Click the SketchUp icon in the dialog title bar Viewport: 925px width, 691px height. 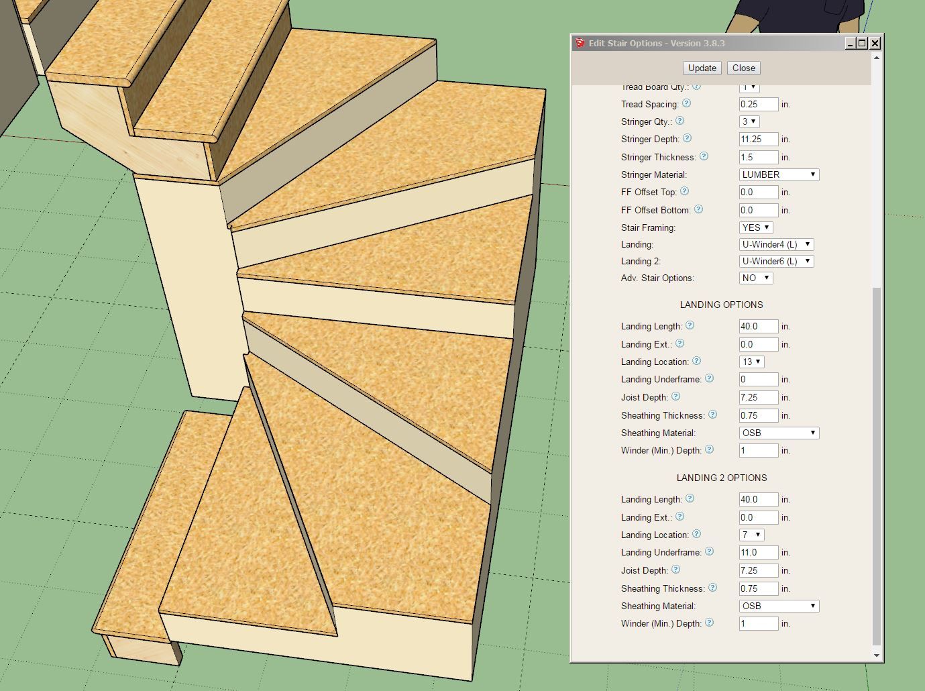(580, 43)
